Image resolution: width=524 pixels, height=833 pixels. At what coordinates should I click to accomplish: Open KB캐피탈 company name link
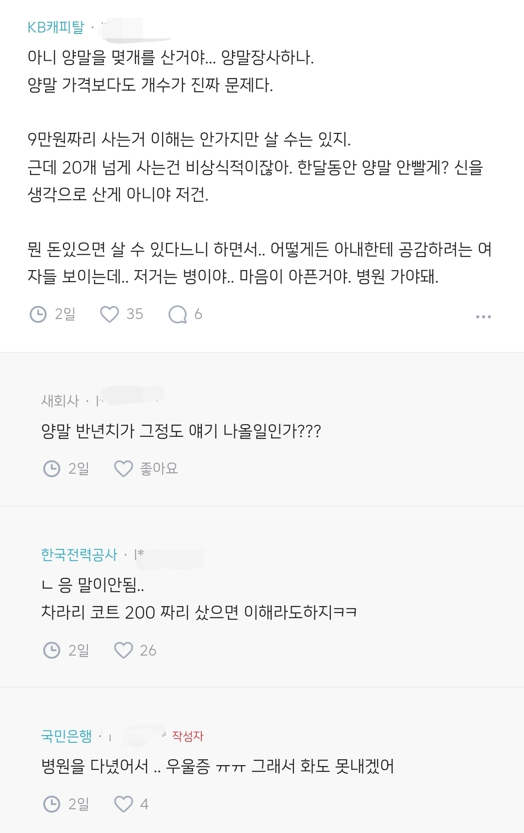56,27
